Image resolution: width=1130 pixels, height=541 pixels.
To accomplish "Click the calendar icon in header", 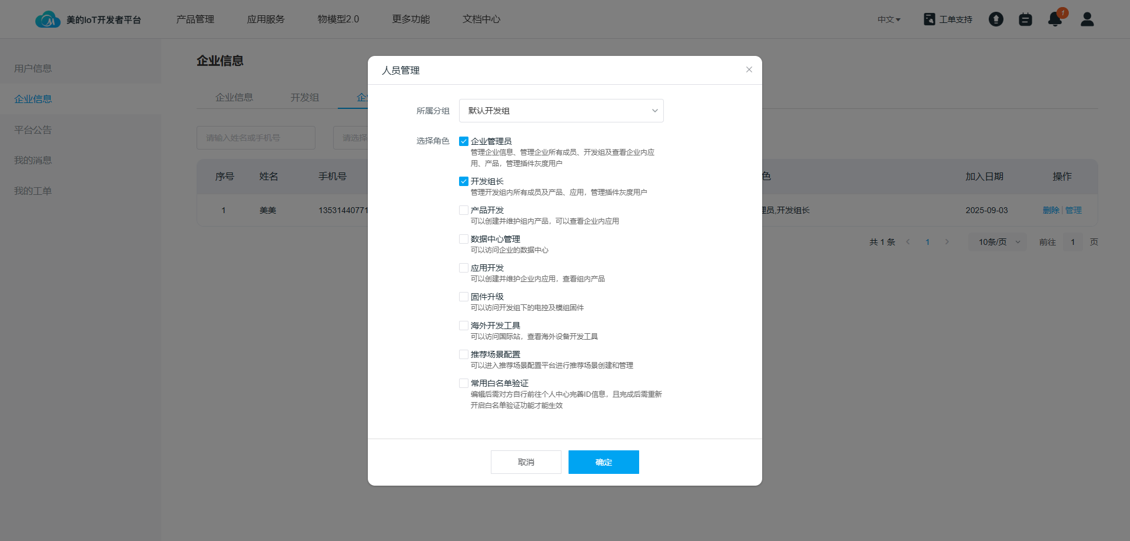I will (x=1025, y=19).
